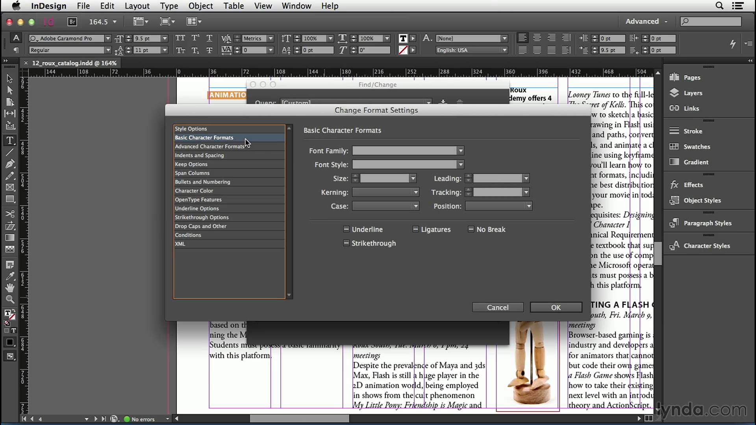
Task: Open the Layout menu
Action: coord(137,6)
